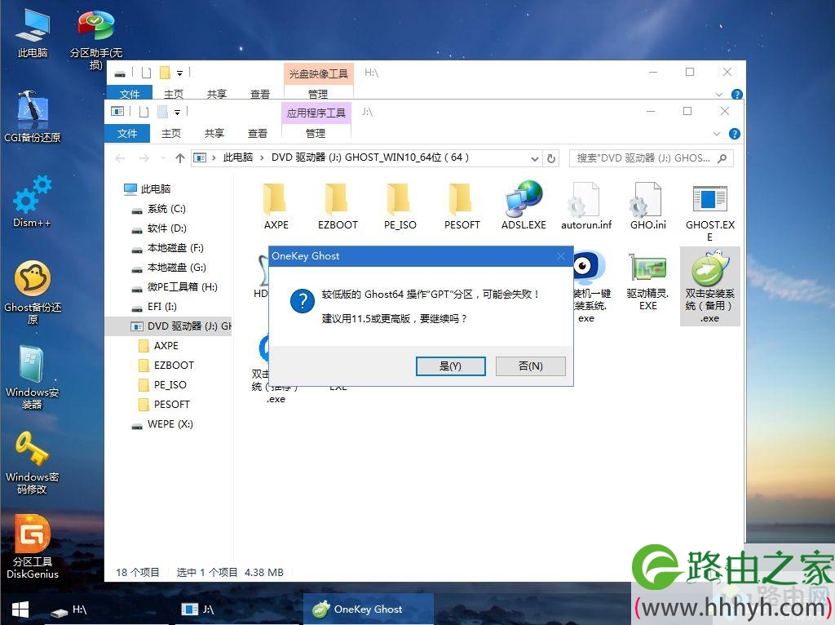Open 查看 tab in J:\ window
The image size is (835, 625).
pyautogui.click(x=258, y=133)
